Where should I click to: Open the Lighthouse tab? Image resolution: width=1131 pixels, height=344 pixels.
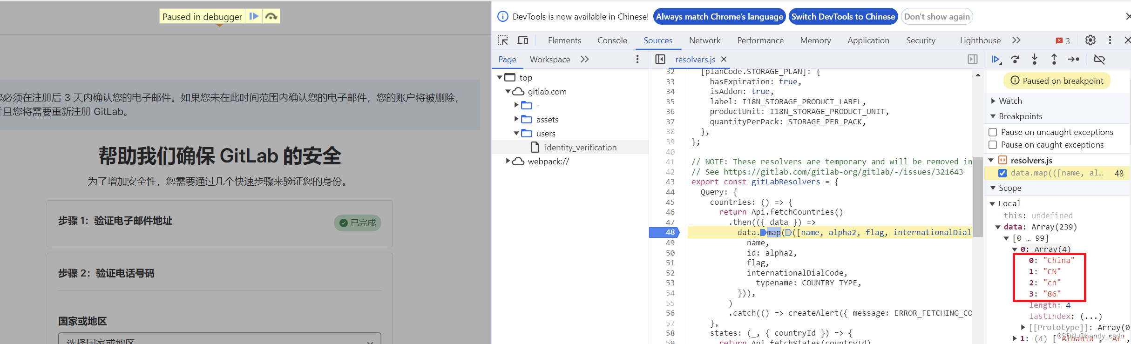point(980,40)
